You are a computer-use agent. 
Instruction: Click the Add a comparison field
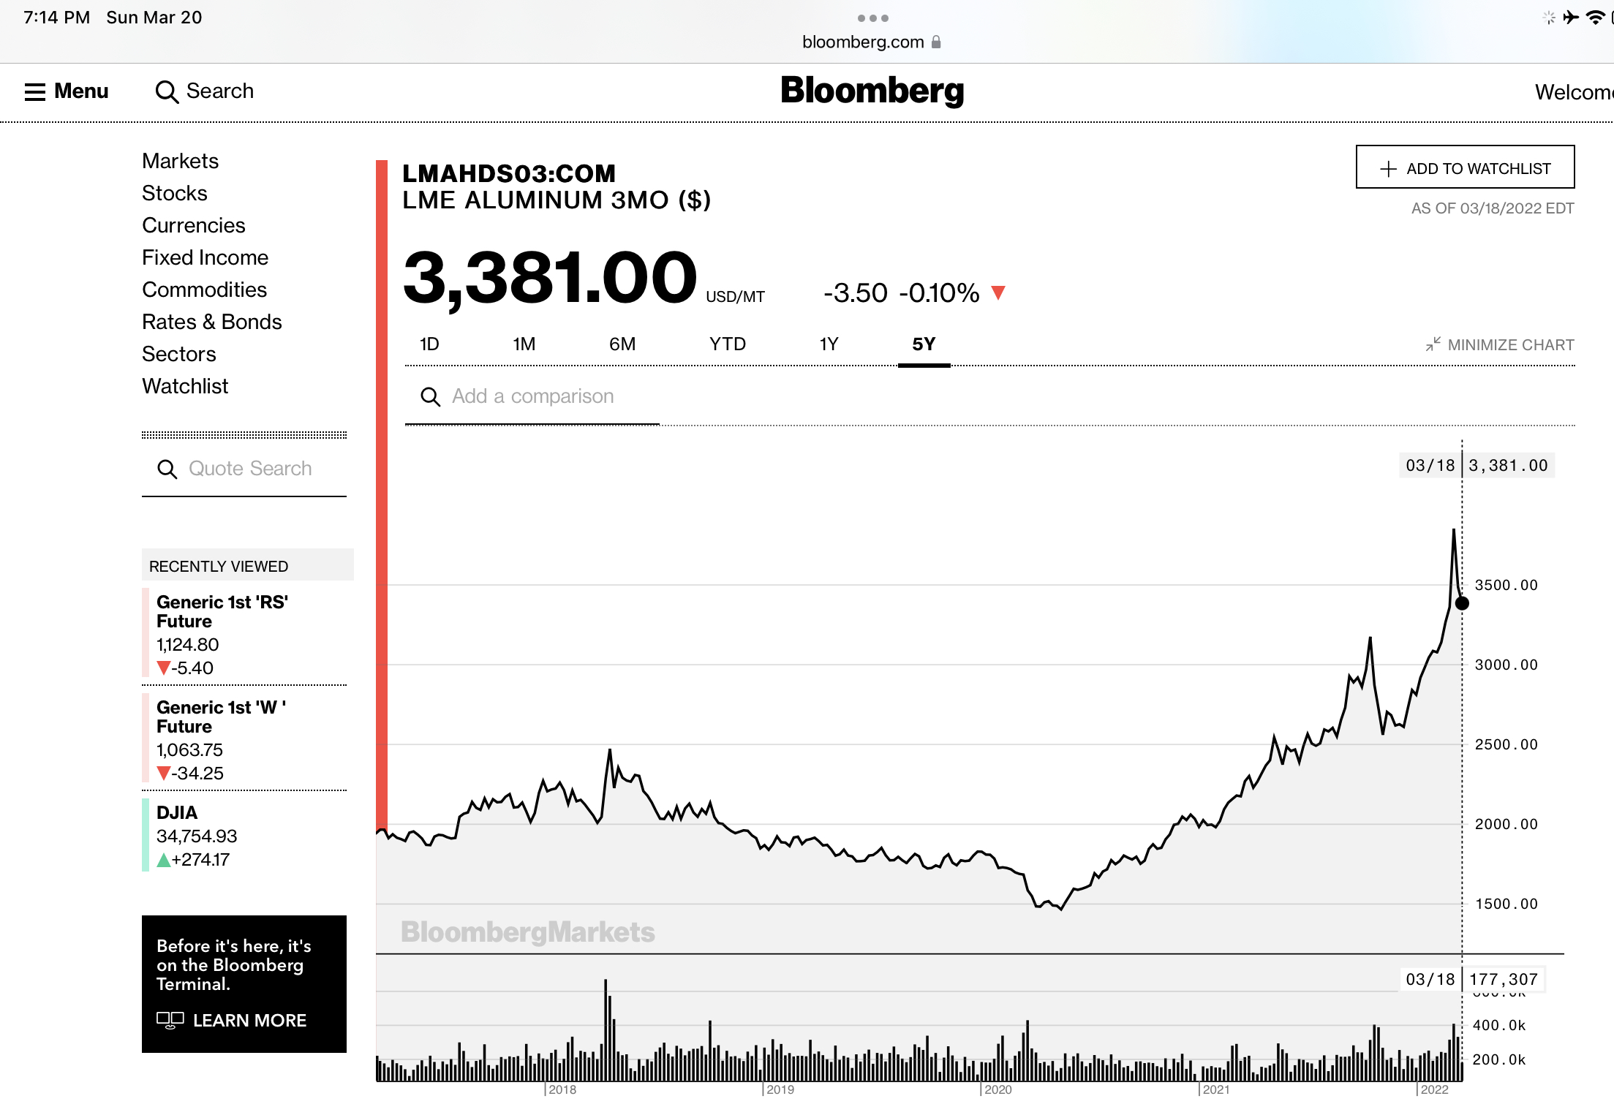click(532, 397)
